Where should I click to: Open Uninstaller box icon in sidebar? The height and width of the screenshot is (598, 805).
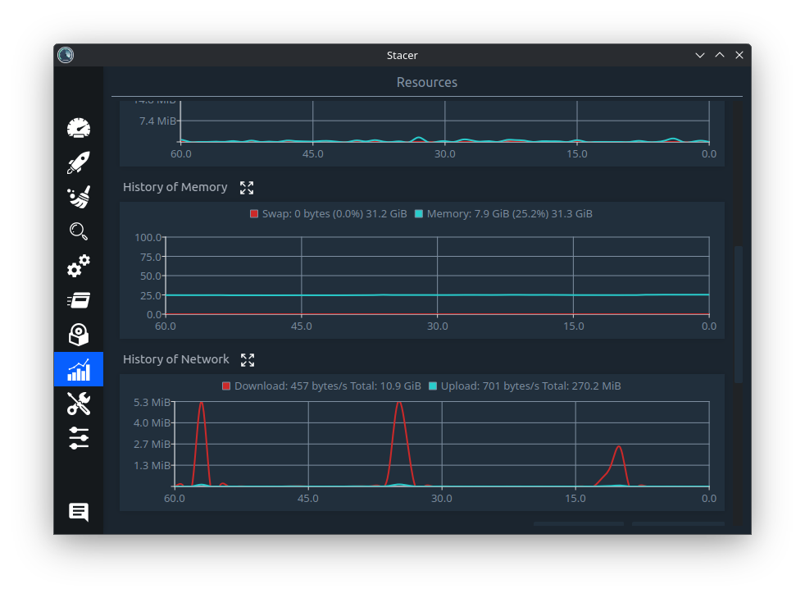tap(79, 335)
